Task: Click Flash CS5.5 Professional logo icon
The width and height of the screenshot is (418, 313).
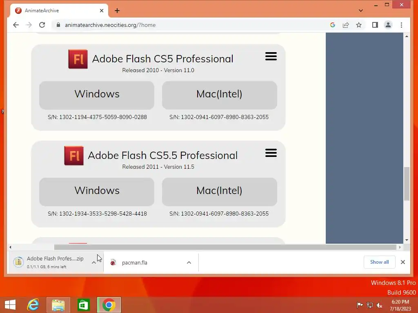Action: pyautogui.click(x=74, y=156)
